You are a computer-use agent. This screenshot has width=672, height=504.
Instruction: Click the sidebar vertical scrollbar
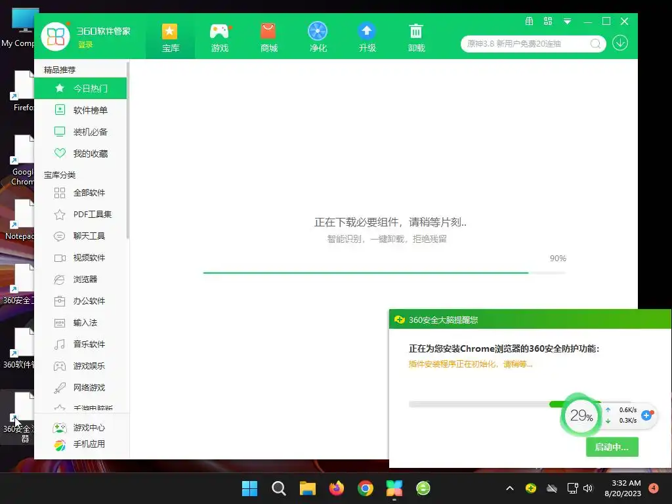click(128, 150)
